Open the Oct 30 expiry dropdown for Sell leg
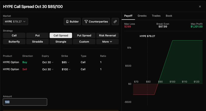 click(48, 69)
